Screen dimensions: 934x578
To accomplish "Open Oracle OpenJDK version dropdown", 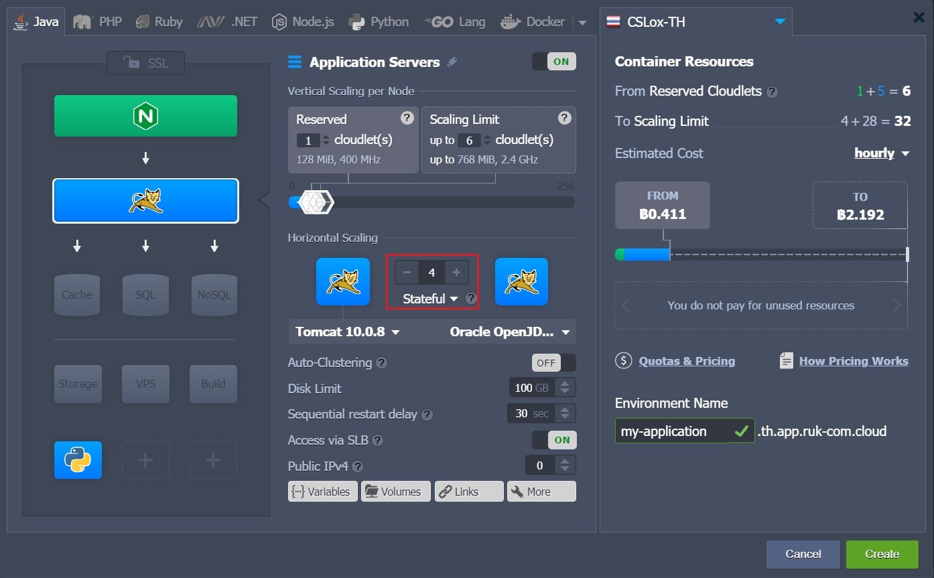I will (x=509, y=332).
